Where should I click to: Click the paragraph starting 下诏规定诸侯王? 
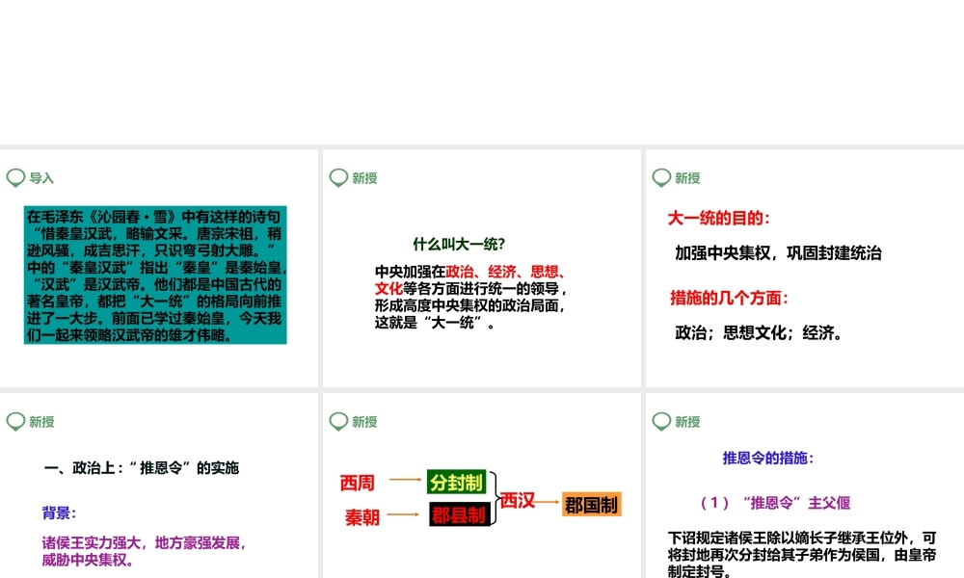click(x=802, y=555)
